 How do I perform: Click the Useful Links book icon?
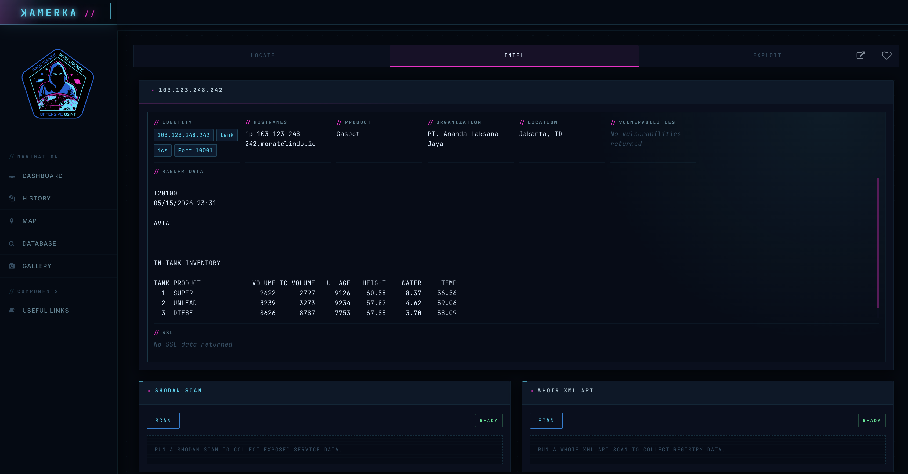(12, 311)
